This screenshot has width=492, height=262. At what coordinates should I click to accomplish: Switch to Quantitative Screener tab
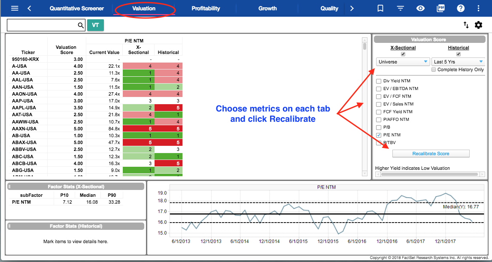pyautogui.click(x=76, y=9)
